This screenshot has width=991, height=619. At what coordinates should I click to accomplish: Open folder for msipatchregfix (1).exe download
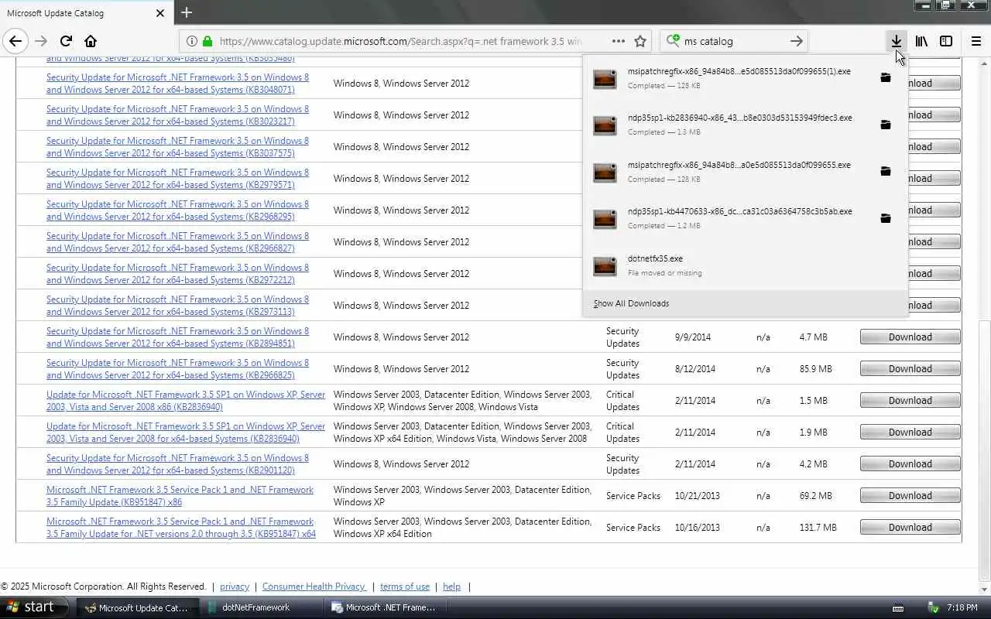click(886, 77)
